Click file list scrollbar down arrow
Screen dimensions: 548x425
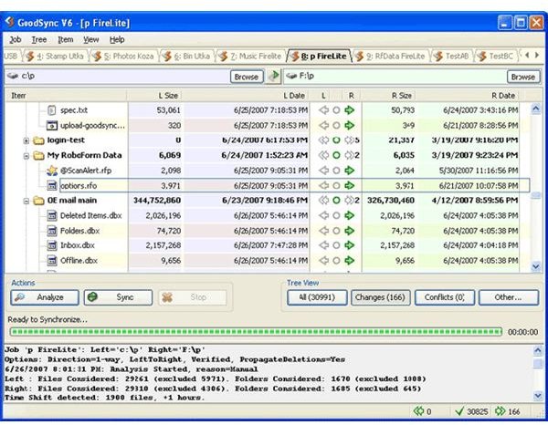coord(536,267)
